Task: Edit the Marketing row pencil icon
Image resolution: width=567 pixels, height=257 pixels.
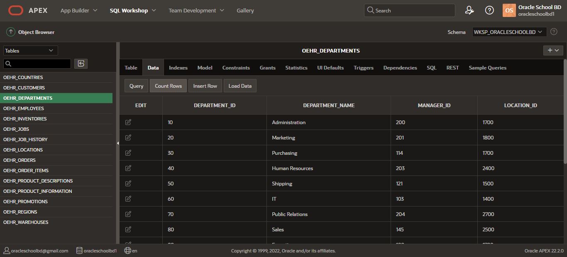Action: pyautogui.click(x=128, y=137)
